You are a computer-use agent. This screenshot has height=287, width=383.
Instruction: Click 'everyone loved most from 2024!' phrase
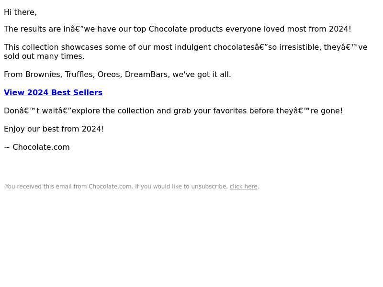tap(288, 29)
